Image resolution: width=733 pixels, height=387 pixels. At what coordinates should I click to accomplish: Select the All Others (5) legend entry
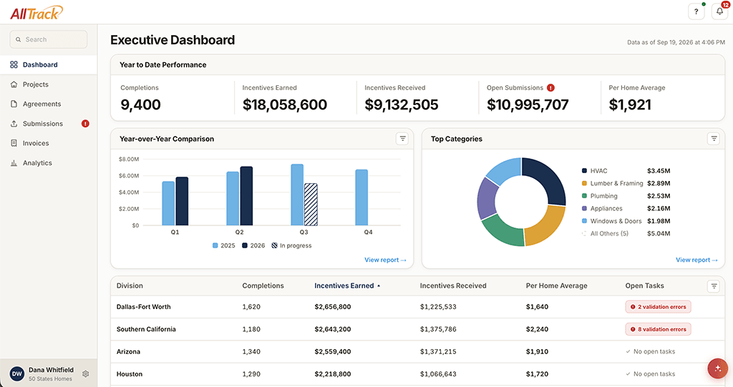point(626,234)
